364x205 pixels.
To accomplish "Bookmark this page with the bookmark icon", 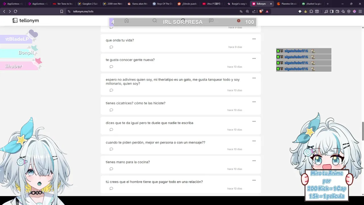I will click(x=62, y=11).
